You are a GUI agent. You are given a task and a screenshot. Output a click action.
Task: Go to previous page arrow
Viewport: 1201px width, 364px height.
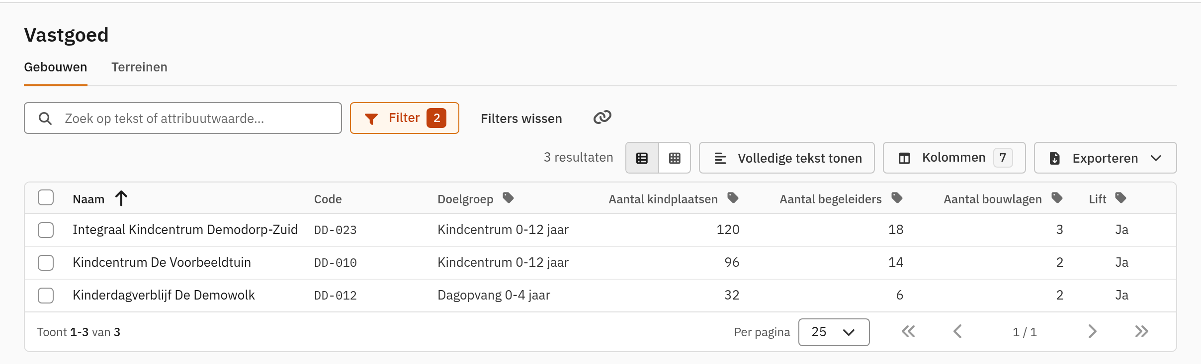coord(958,331)
